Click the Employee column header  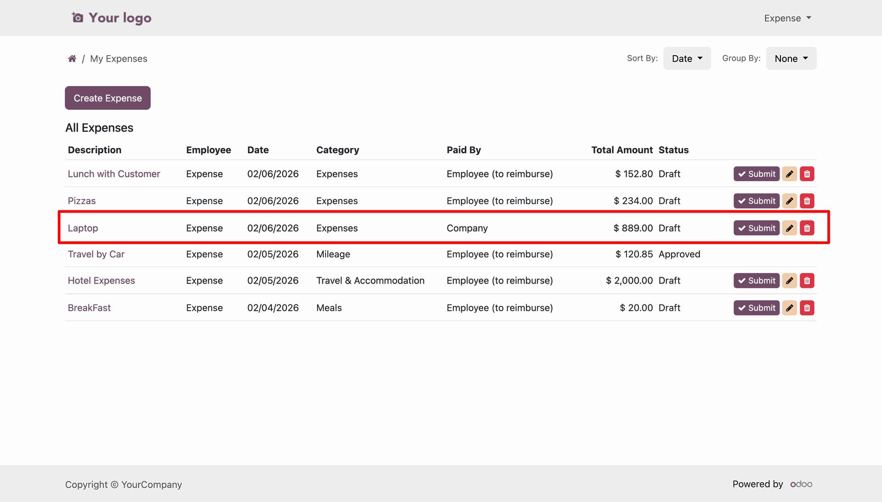click(x=209, y=150)
